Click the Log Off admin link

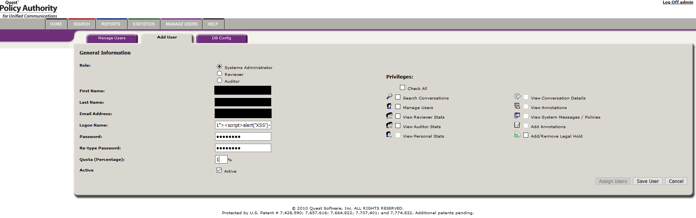pyautogui.click(x=678, y=2)
